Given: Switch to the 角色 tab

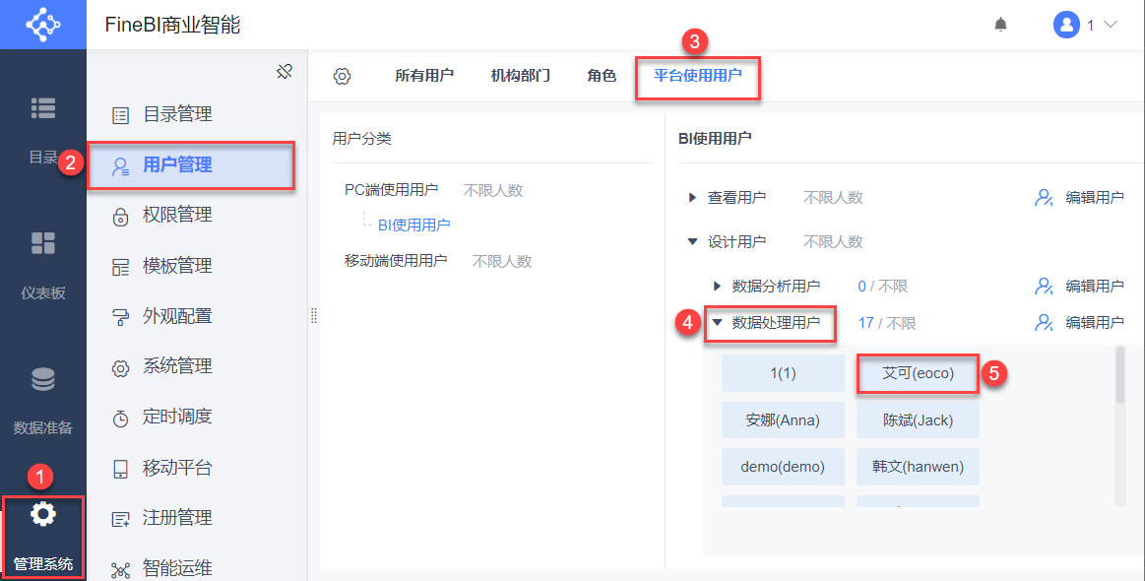Looking at the screenshot, I should 602,75.
